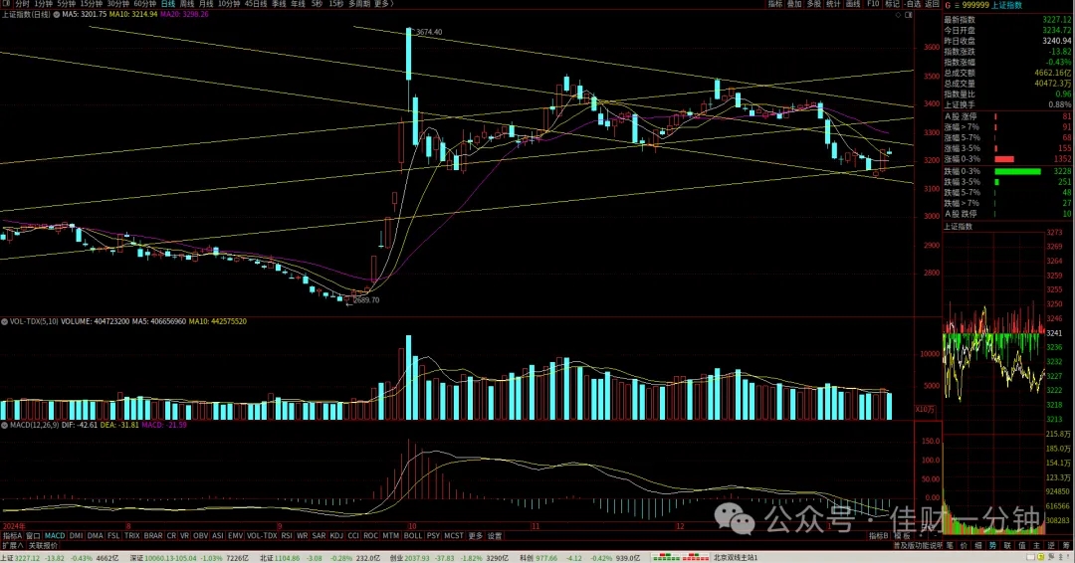Click the 返回 back button
This screenshot has width=1075, height=563.
933,4
